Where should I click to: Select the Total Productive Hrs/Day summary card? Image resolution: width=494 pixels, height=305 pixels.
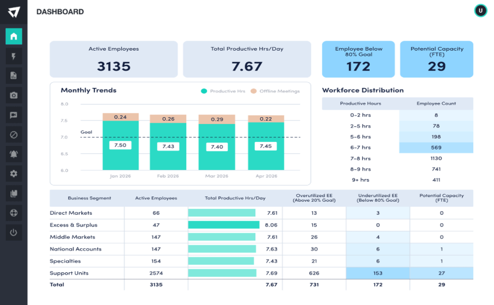pos(247,59)
